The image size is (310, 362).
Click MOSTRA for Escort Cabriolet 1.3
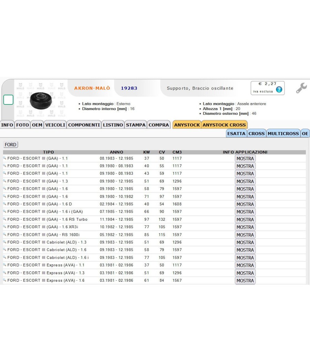pos(245,242)
